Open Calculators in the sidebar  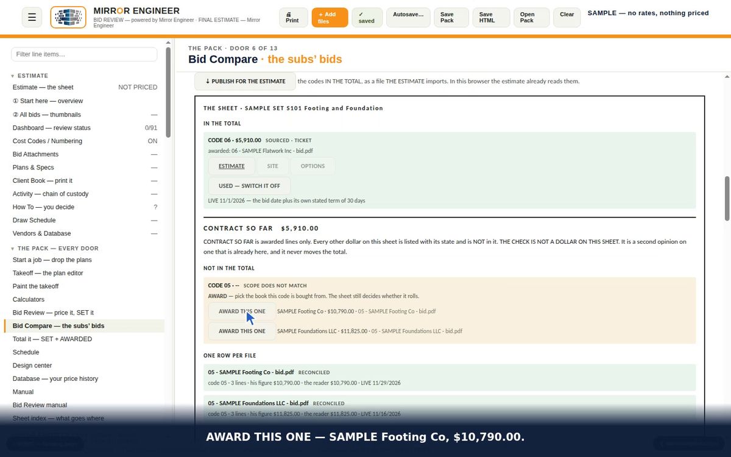pyautogui.click(x=85, y=300)
